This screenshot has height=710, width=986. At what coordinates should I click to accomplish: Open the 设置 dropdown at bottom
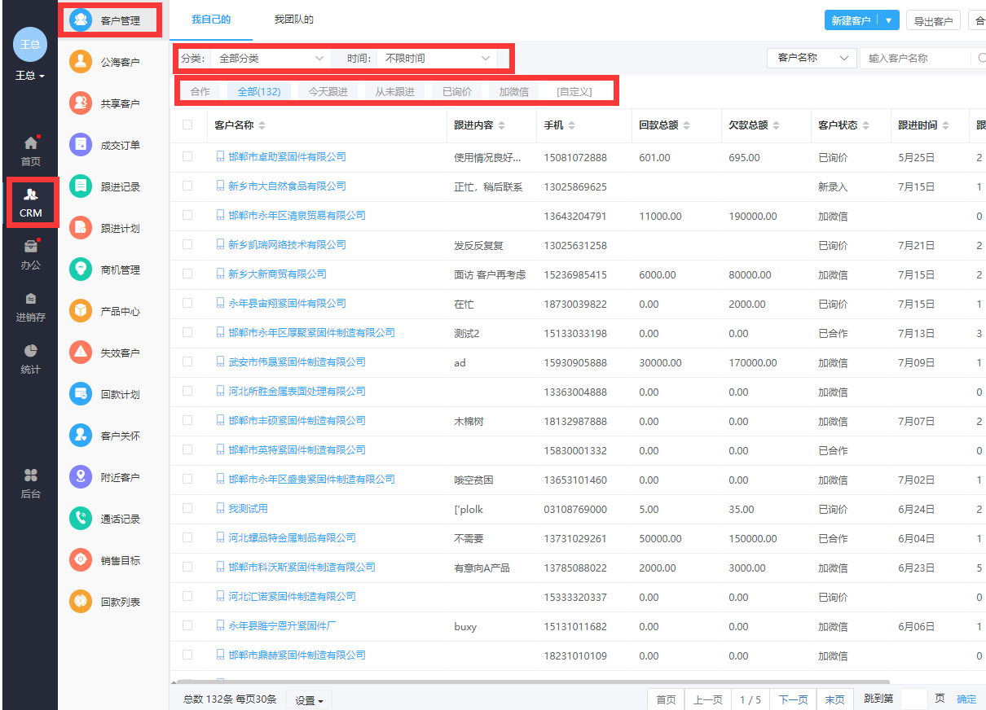pyautogui.click(x=309, y=700)
